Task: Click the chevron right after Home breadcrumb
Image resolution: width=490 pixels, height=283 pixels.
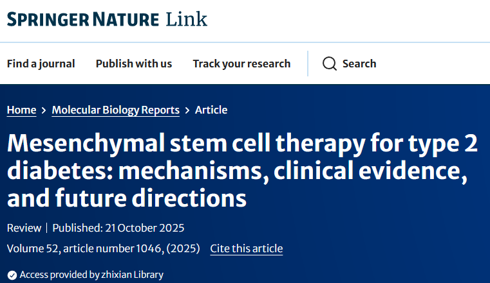Action: click(x=44, y=110)
